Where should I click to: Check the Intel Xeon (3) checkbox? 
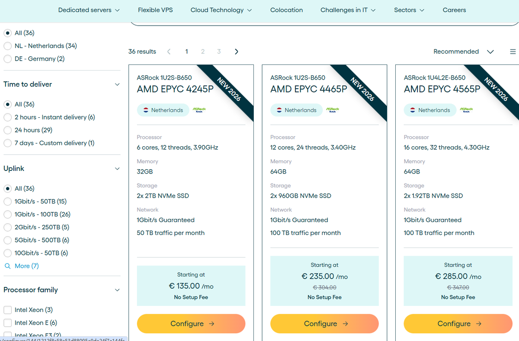point(8,310)
